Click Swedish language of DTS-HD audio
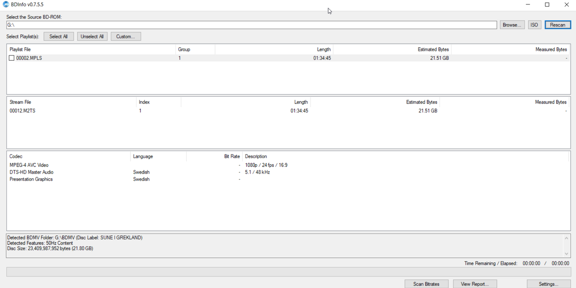576x288 pixels. [141, 172]
